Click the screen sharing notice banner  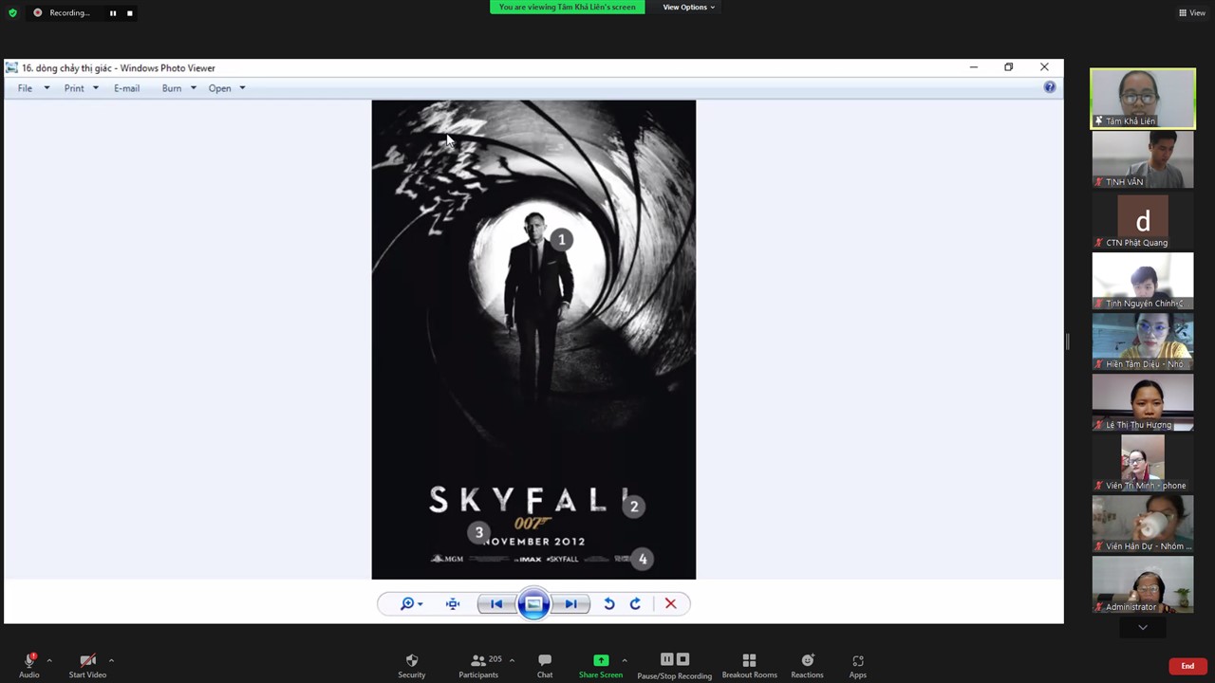tap(567, 8)
